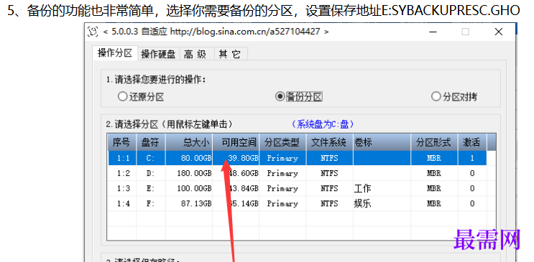Select the E: 工作 partition row

click(297, 188)
